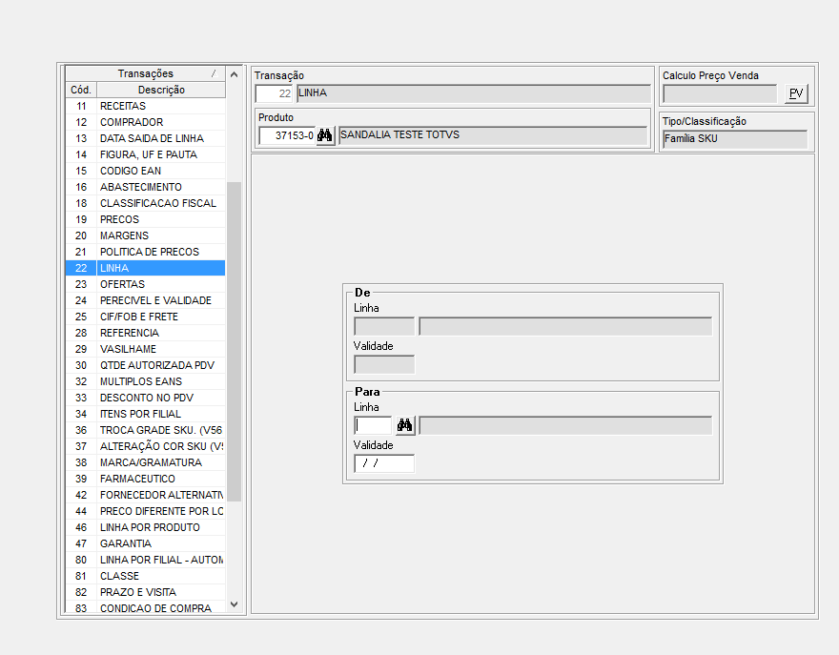Click the Descrição column header

[161, 90]
